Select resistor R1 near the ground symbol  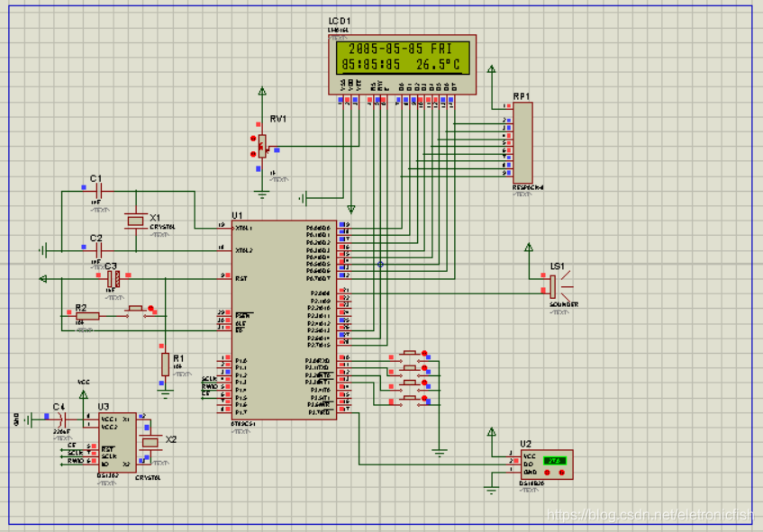tap(165, 364)
